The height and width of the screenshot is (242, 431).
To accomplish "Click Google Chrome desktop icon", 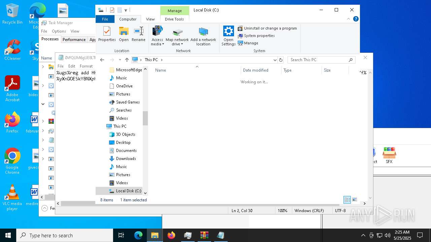I will [x=12, y=161].
